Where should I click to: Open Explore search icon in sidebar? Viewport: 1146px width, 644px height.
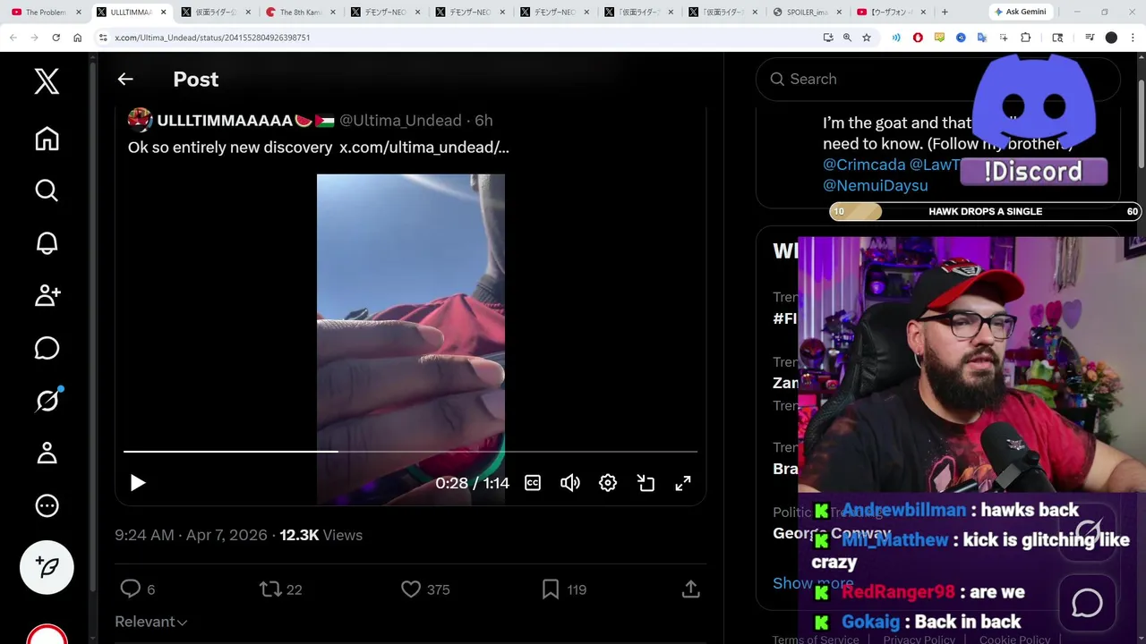coord(47,191)
